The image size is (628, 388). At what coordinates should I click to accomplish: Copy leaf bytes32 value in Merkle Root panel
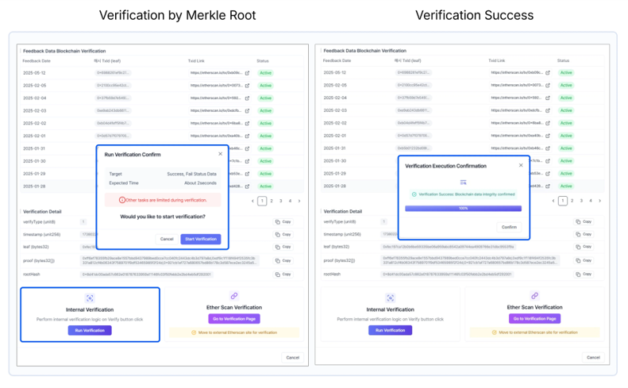pos(283,247)
